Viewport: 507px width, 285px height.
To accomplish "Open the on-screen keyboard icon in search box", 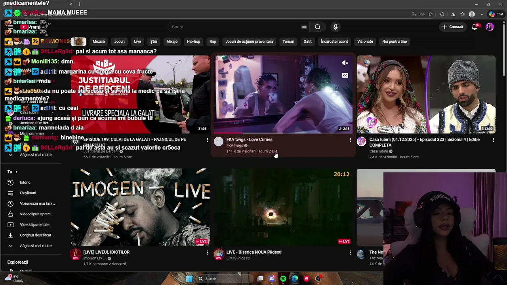I will 304,27.
